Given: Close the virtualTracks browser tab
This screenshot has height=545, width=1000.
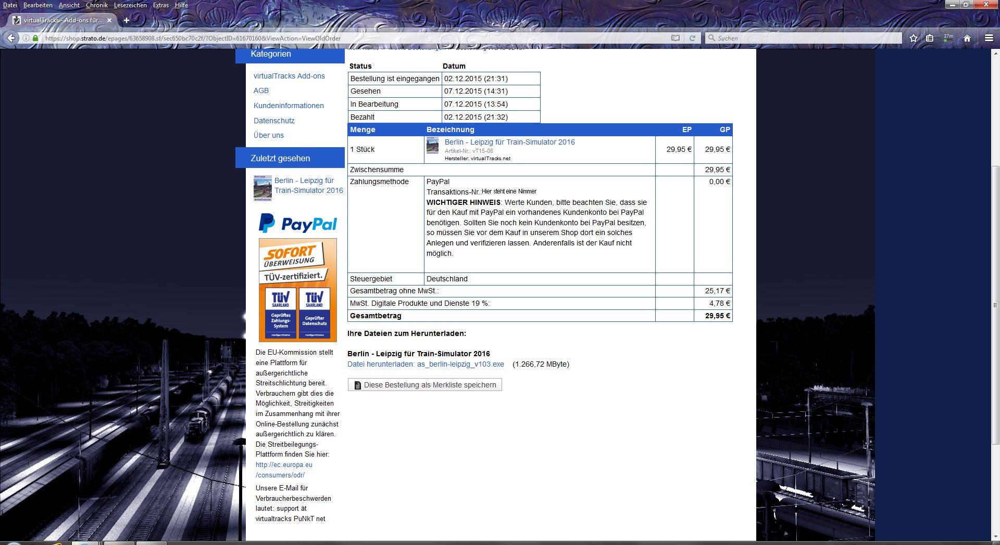Looking at the screenshot, I should [x=109, y=20].
